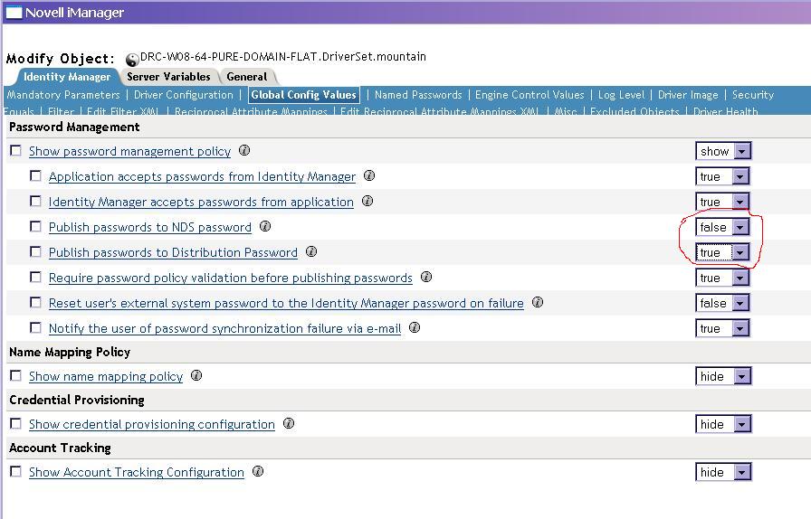Open the show dropdown for password management policy

tap(723, 152)
